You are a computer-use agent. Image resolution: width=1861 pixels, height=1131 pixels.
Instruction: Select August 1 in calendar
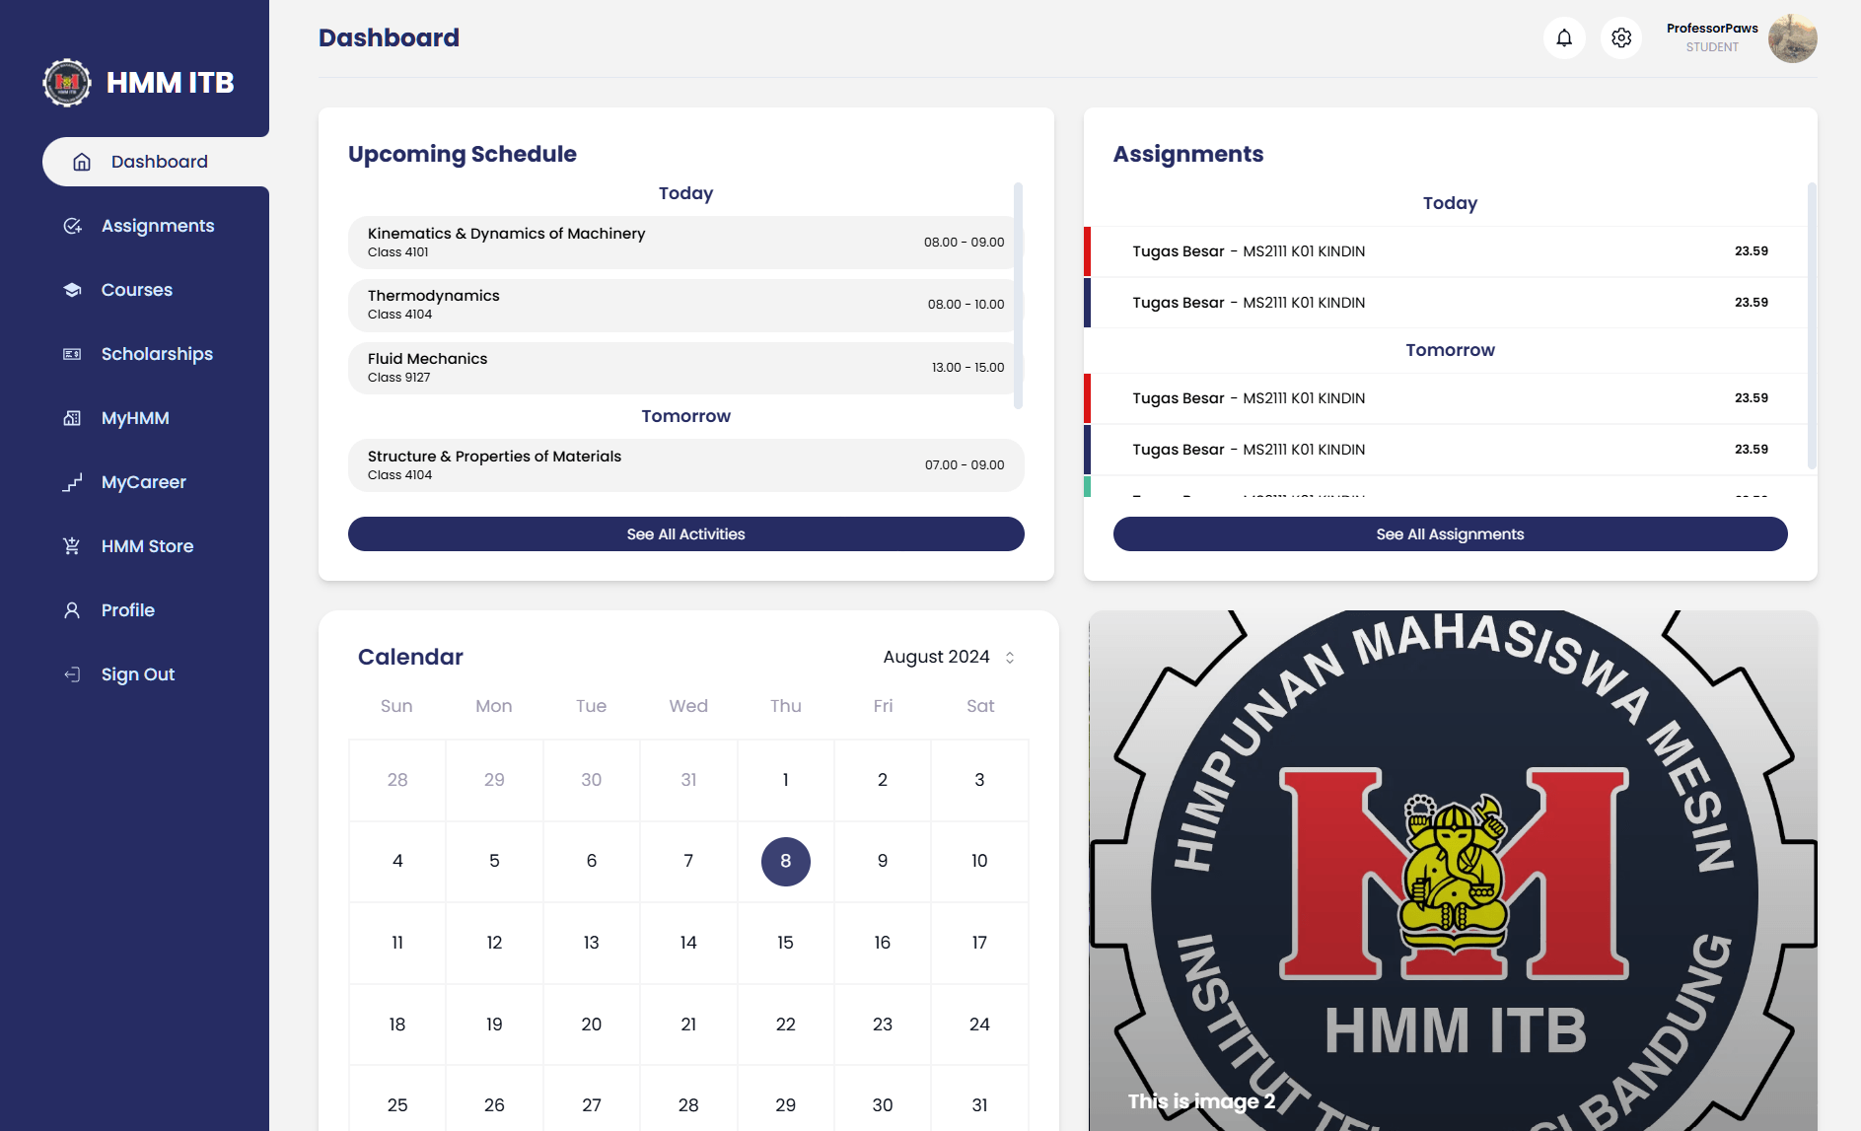[x=786, y=780]
